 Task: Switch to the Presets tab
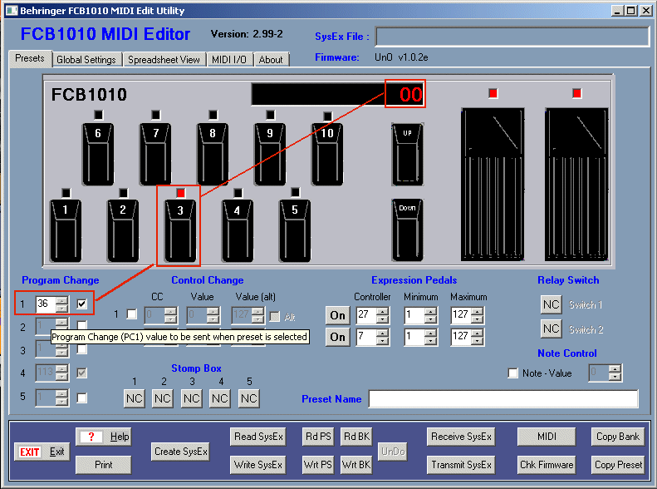pyautogui.click(x=30, y=58)
